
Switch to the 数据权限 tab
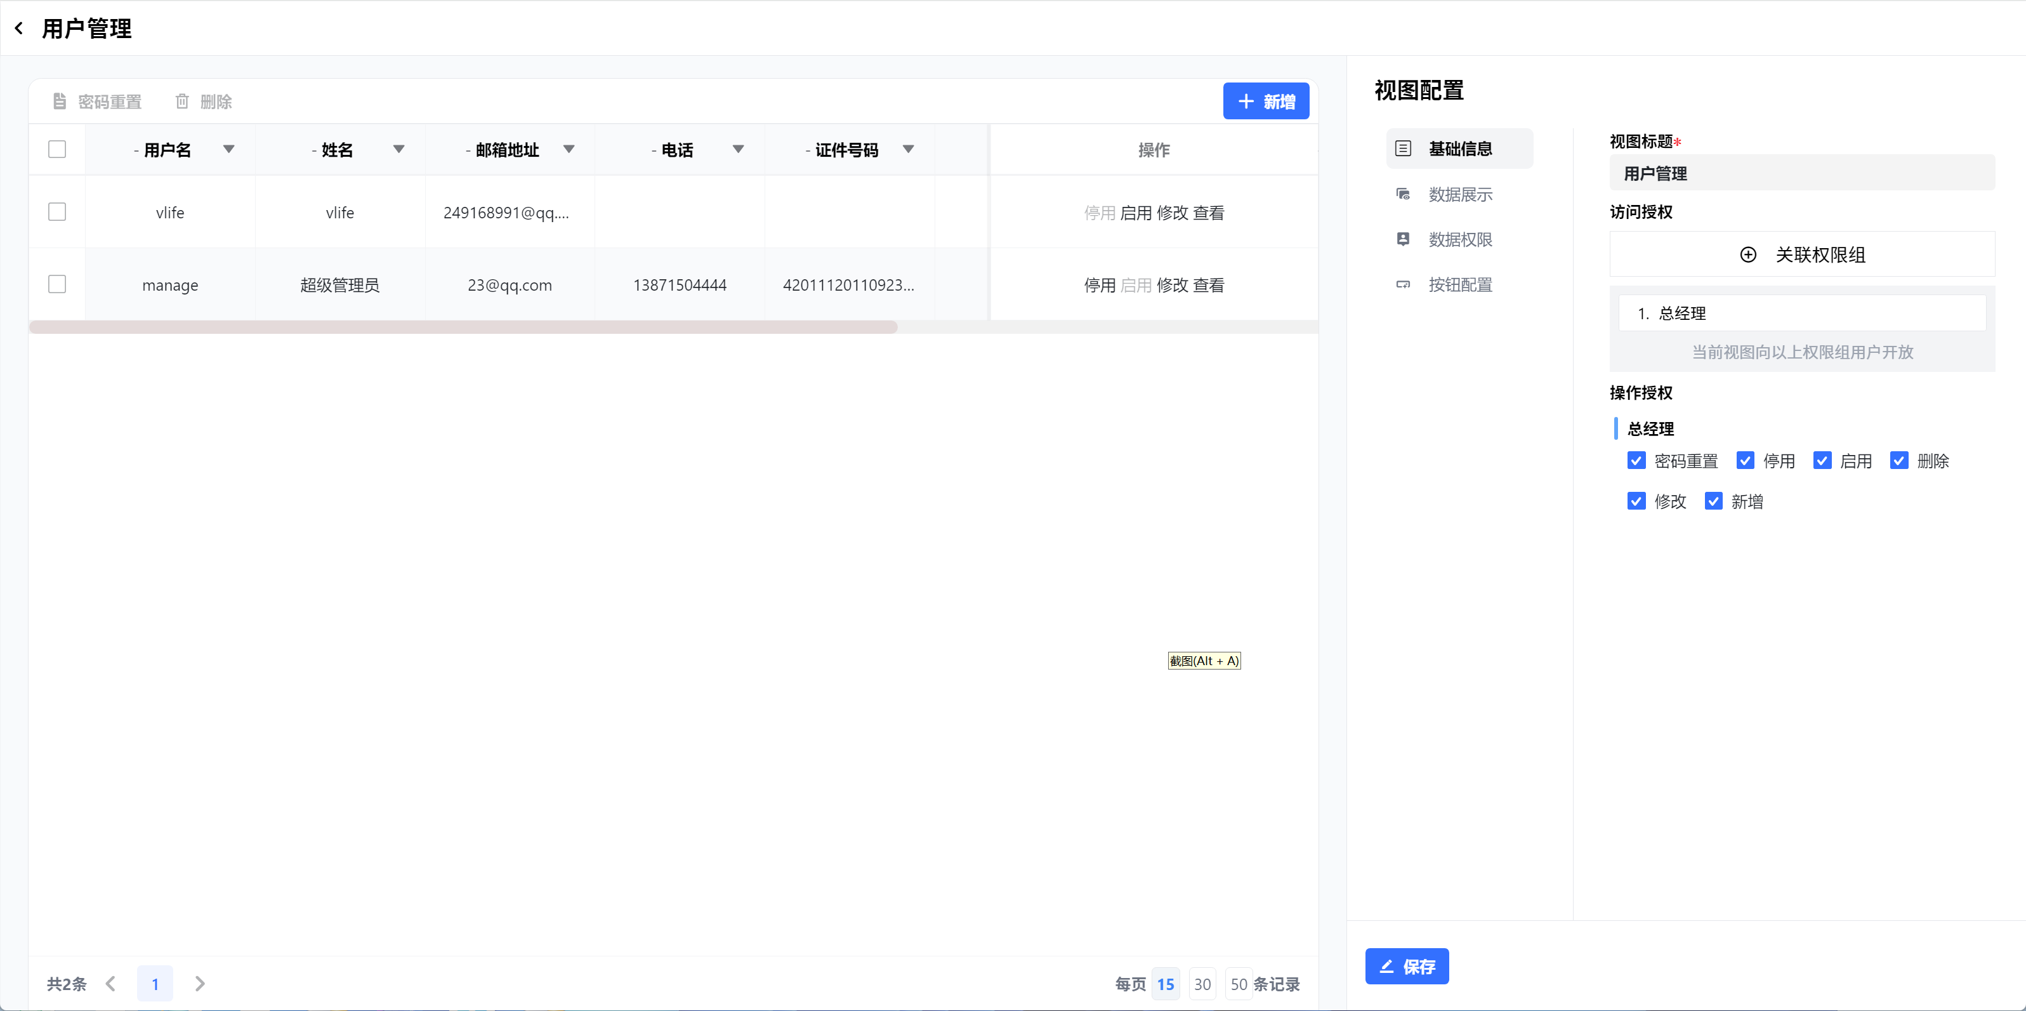point(1460,239)
